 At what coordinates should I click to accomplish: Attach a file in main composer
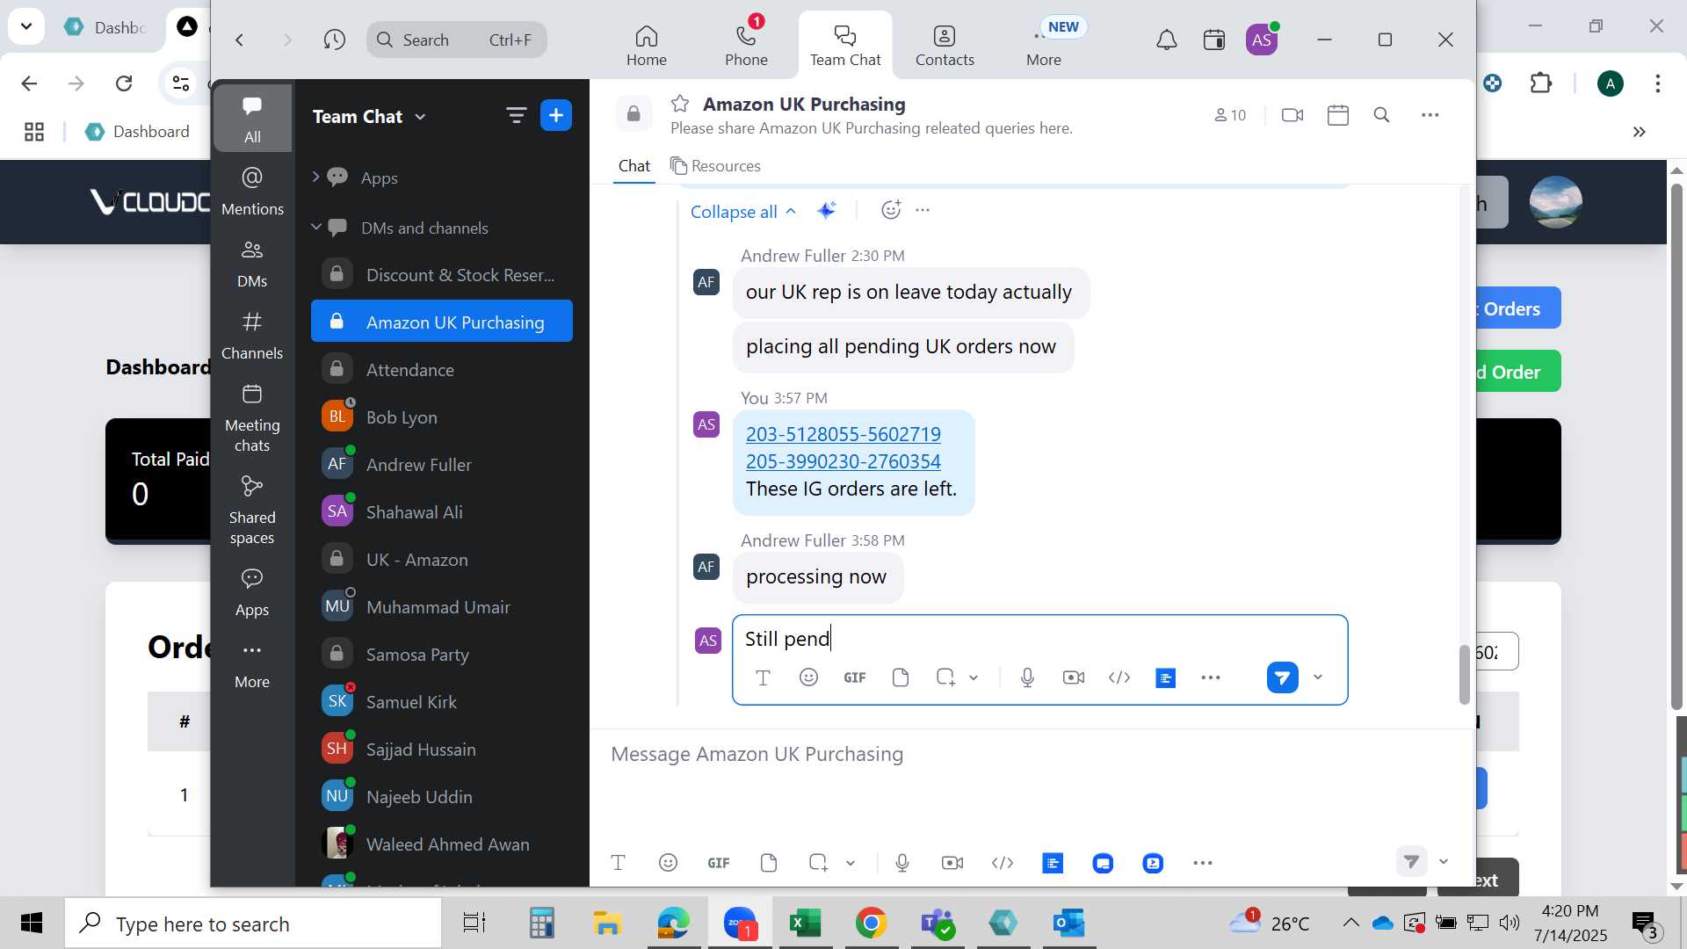pyautogui.click(x=769, y=863)
